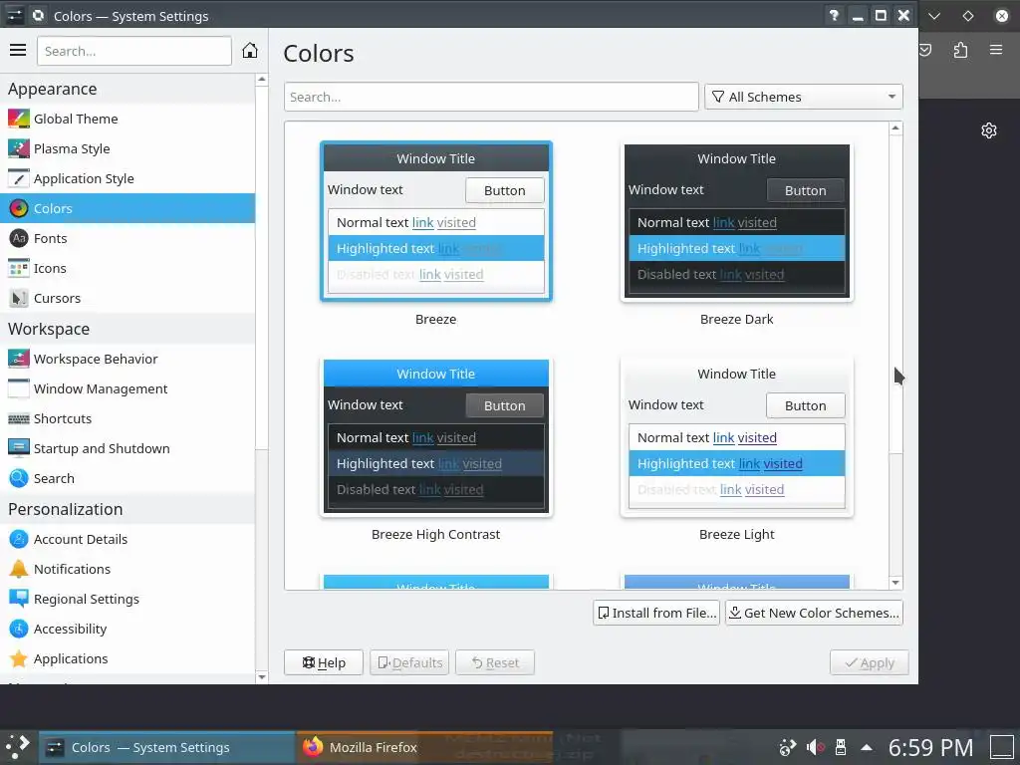Click the Help button
1020x765 pixels.
point(324,662)
